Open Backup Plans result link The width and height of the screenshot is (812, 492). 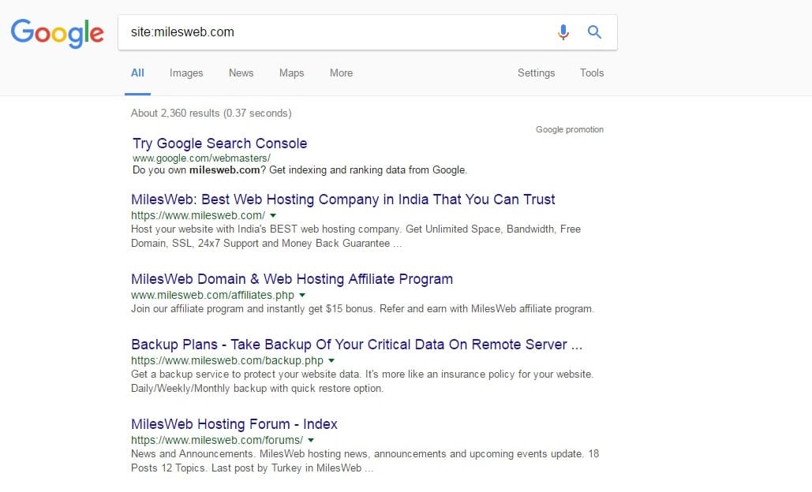(357, 345)
